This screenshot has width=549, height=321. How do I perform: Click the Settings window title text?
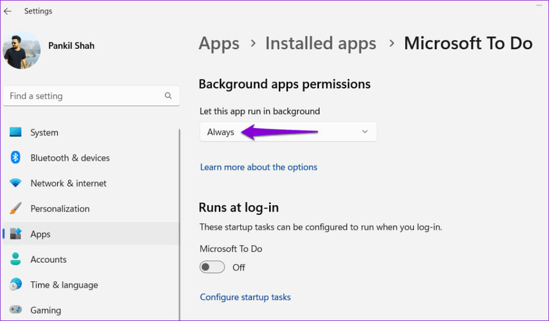pyautogui.click(x=38, y=11)
